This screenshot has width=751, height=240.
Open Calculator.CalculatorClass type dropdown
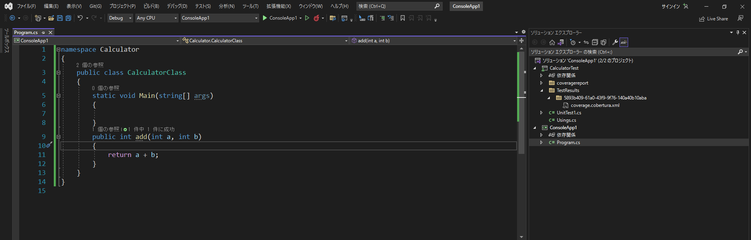tap(265, 41)
